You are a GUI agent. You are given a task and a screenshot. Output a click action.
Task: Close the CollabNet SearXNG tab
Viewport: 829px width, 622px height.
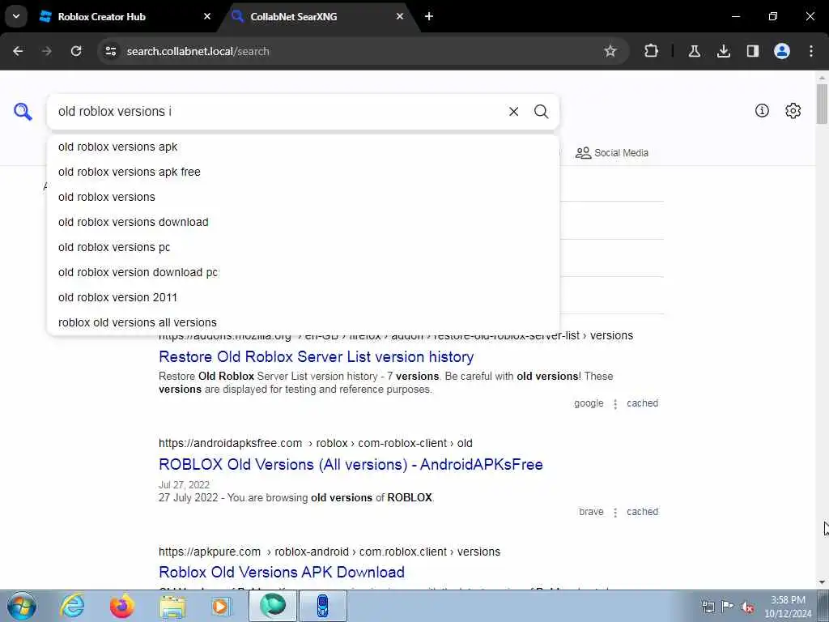[400, 16]
